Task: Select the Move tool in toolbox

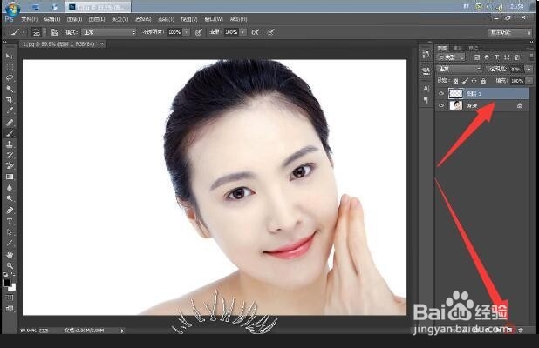Action: point(10,56)
